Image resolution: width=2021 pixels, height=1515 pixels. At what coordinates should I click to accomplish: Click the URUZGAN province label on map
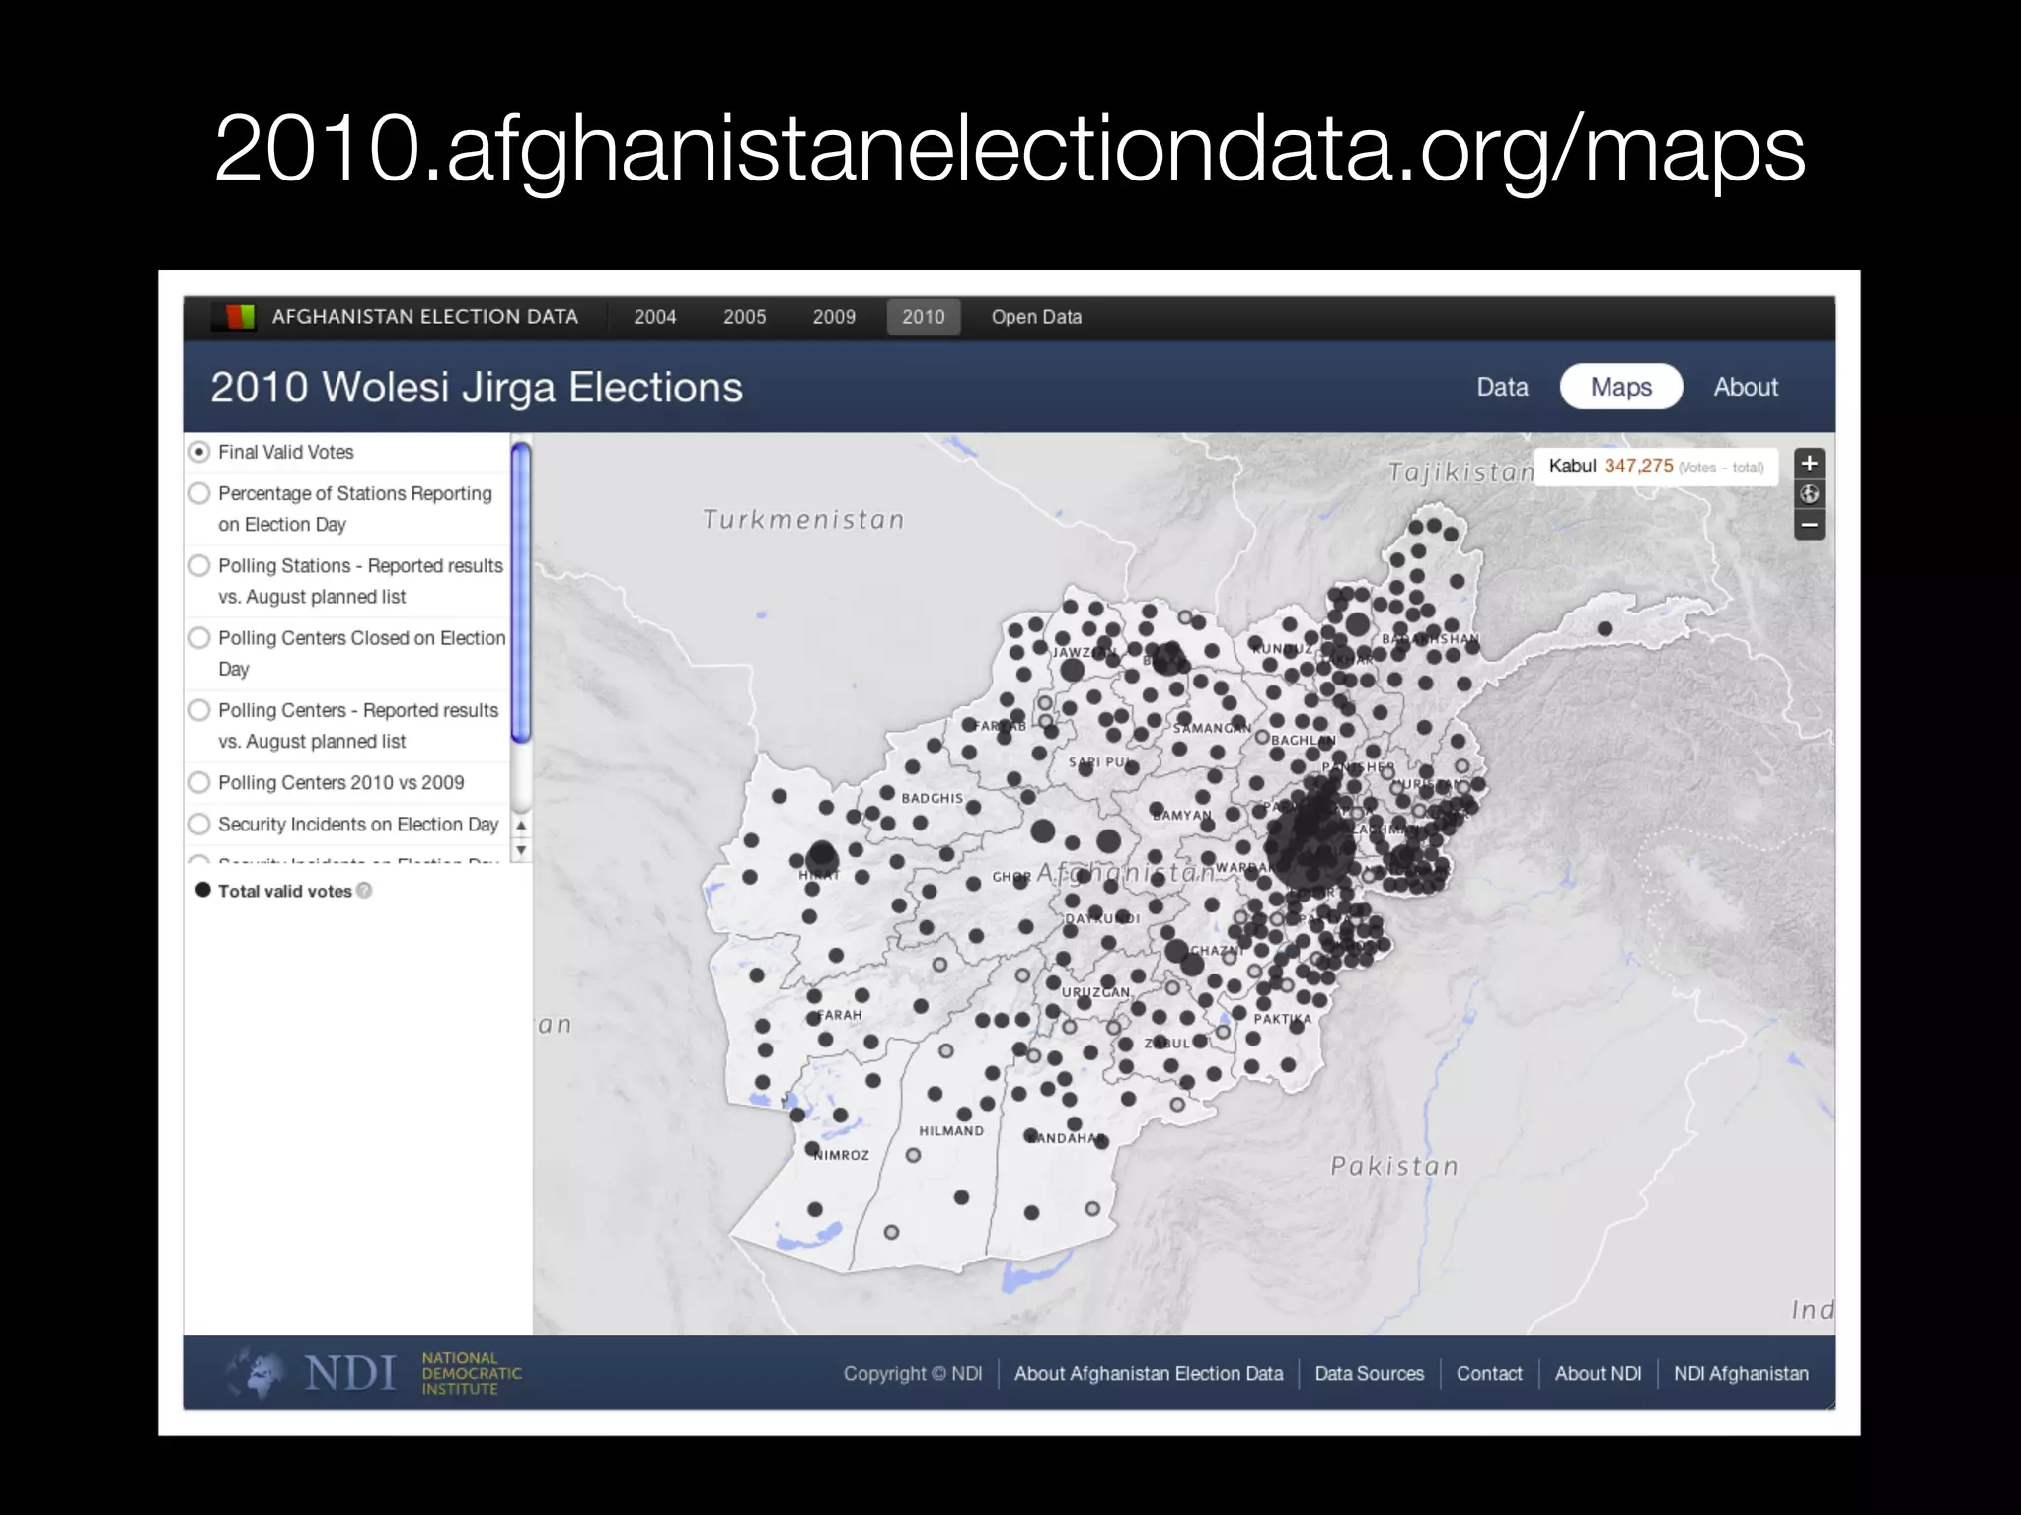(x=1095, y=992)
